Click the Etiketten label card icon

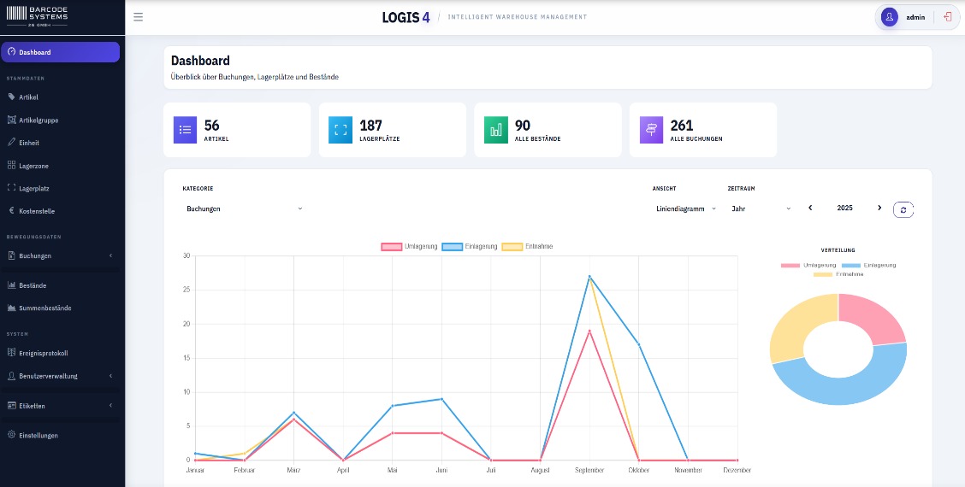[11, 405]
